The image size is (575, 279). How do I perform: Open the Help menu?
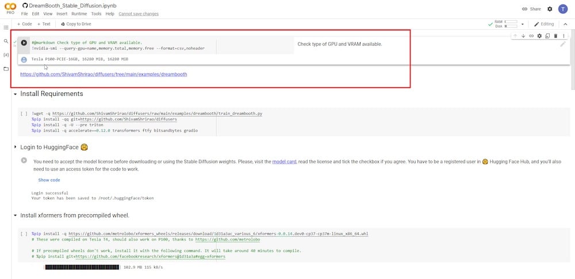click(110, 14)
